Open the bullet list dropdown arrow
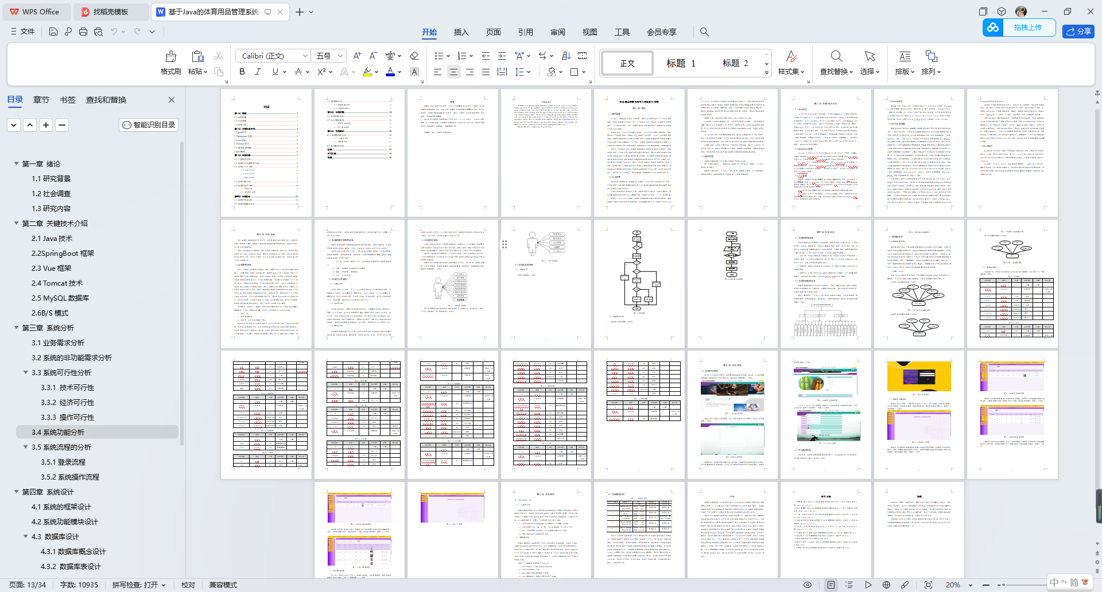The width and height of the screenshot is (1102, 592). (x=448, y=56)
